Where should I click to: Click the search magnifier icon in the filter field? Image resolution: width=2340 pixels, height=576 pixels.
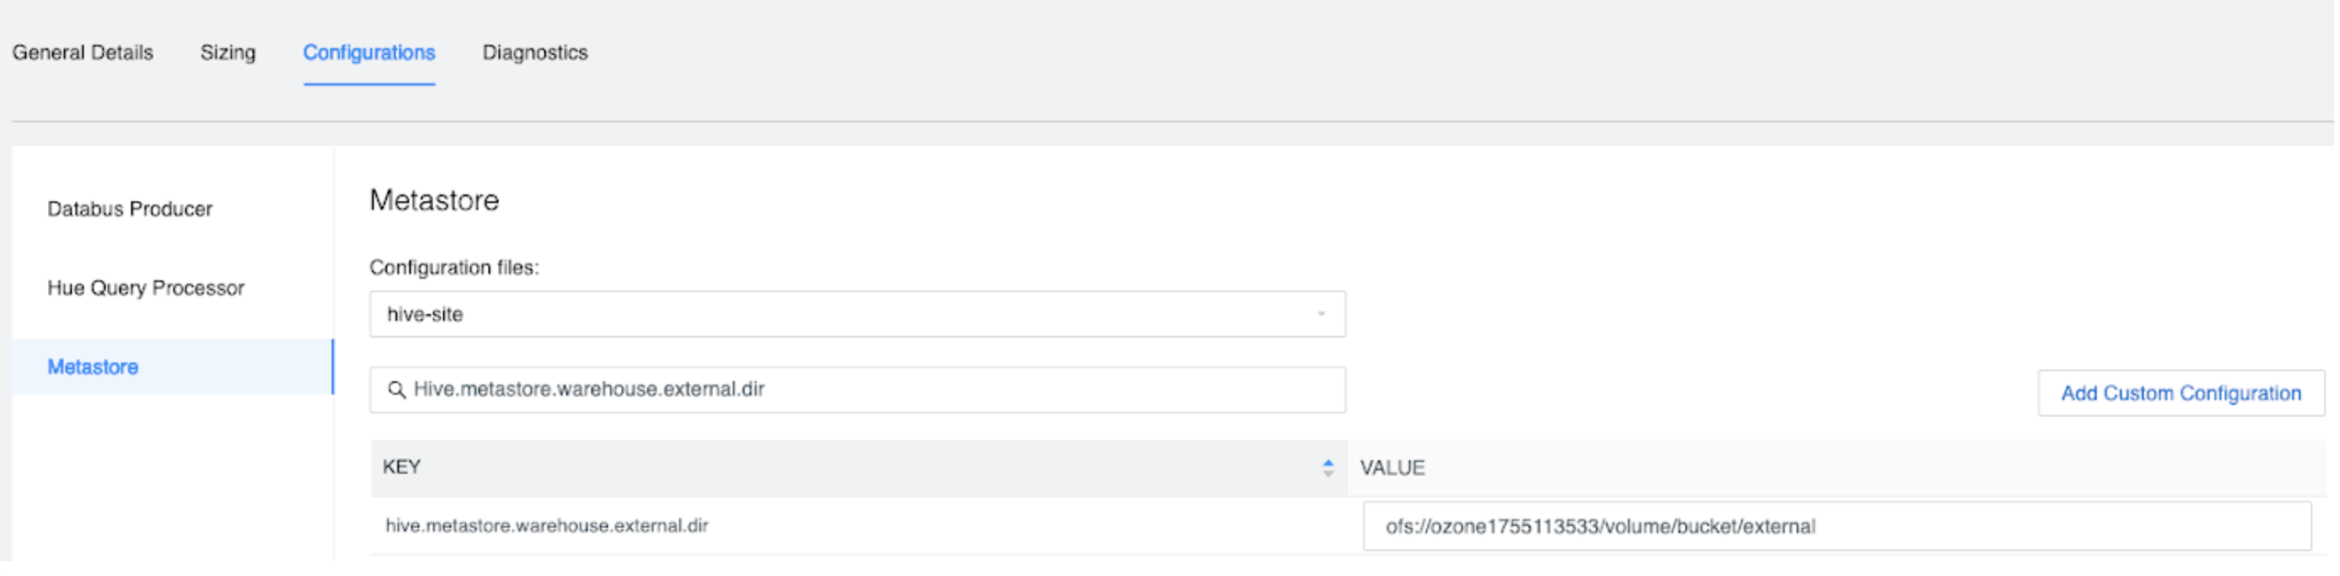coord(397,390)
